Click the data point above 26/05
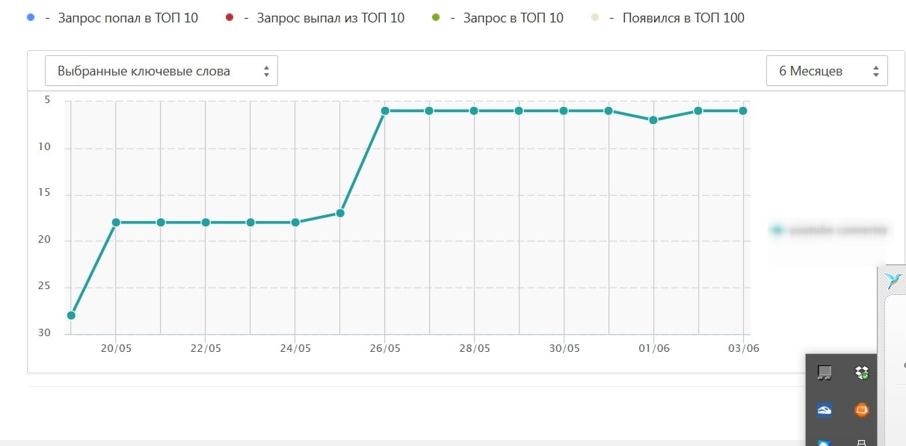The image size is (906, 446). [x=385, y=111]
